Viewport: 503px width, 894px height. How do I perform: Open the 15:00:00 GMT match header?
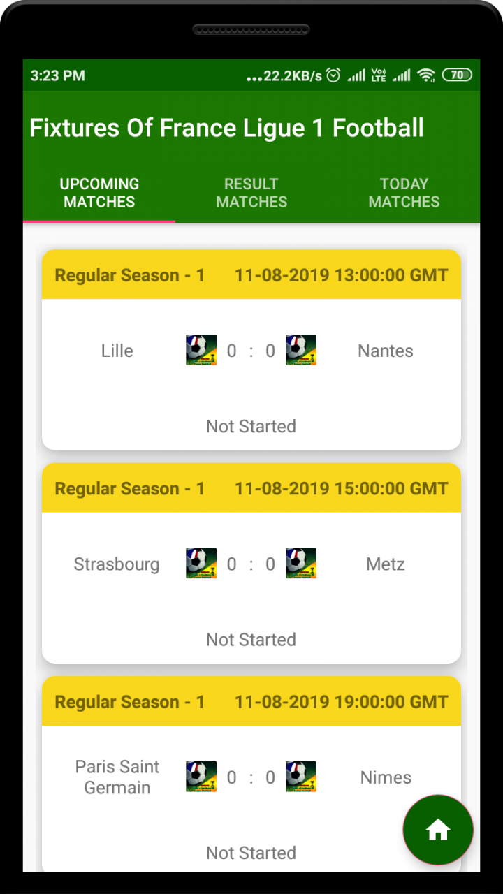click(x=251, y=488)
